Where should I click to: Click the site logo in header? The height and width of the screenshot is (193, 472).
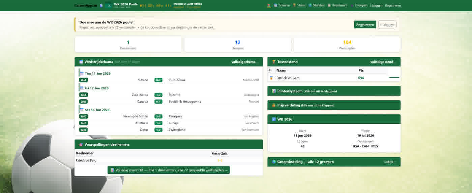(86, 5)
